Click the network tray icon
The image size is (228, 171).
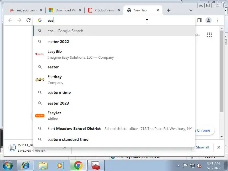point(192,166)
